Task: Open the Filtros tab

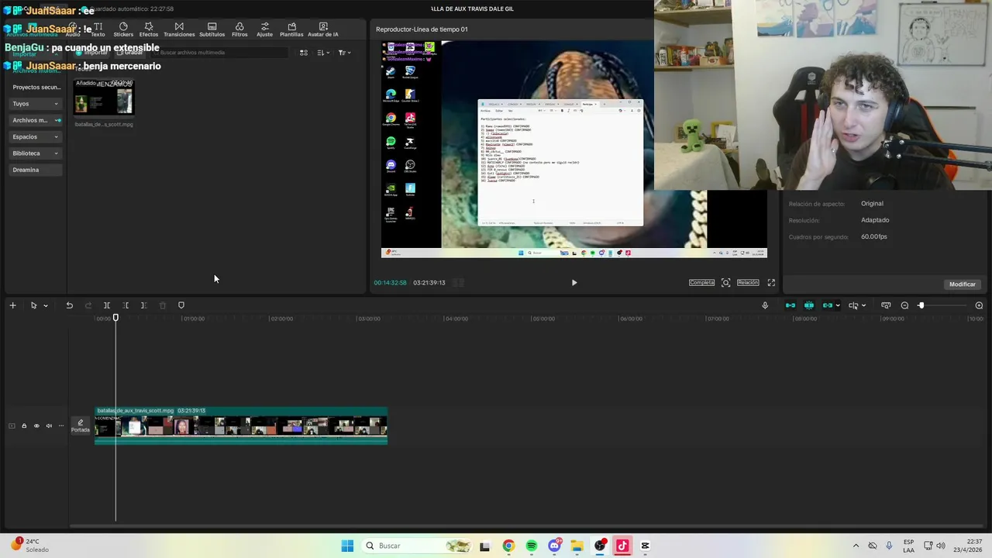Action: tap(239, 29)
